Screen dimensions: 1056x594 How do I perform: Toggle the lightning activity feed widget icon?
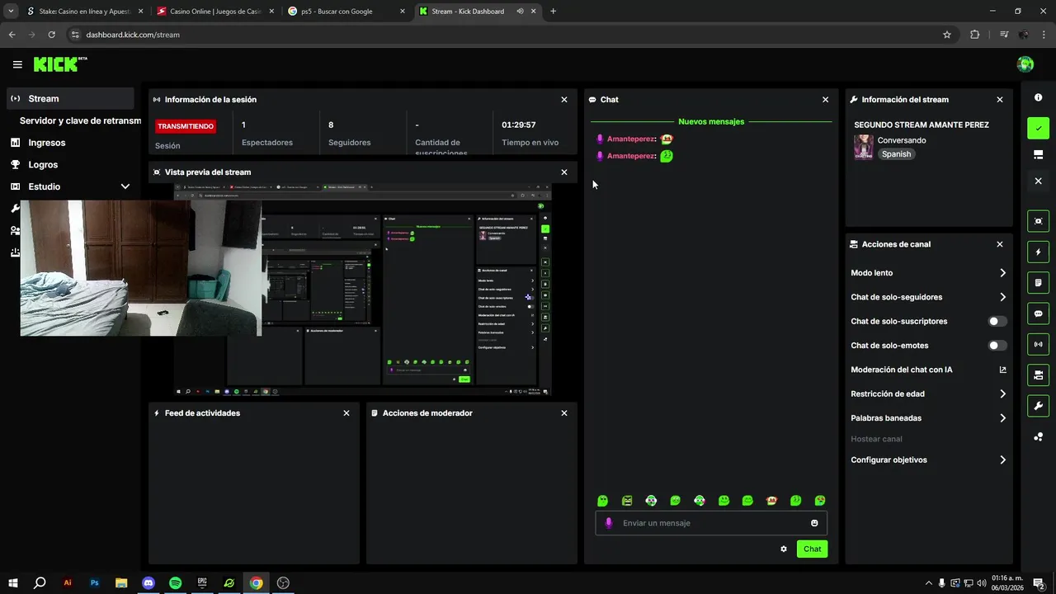pos(1038,252)
